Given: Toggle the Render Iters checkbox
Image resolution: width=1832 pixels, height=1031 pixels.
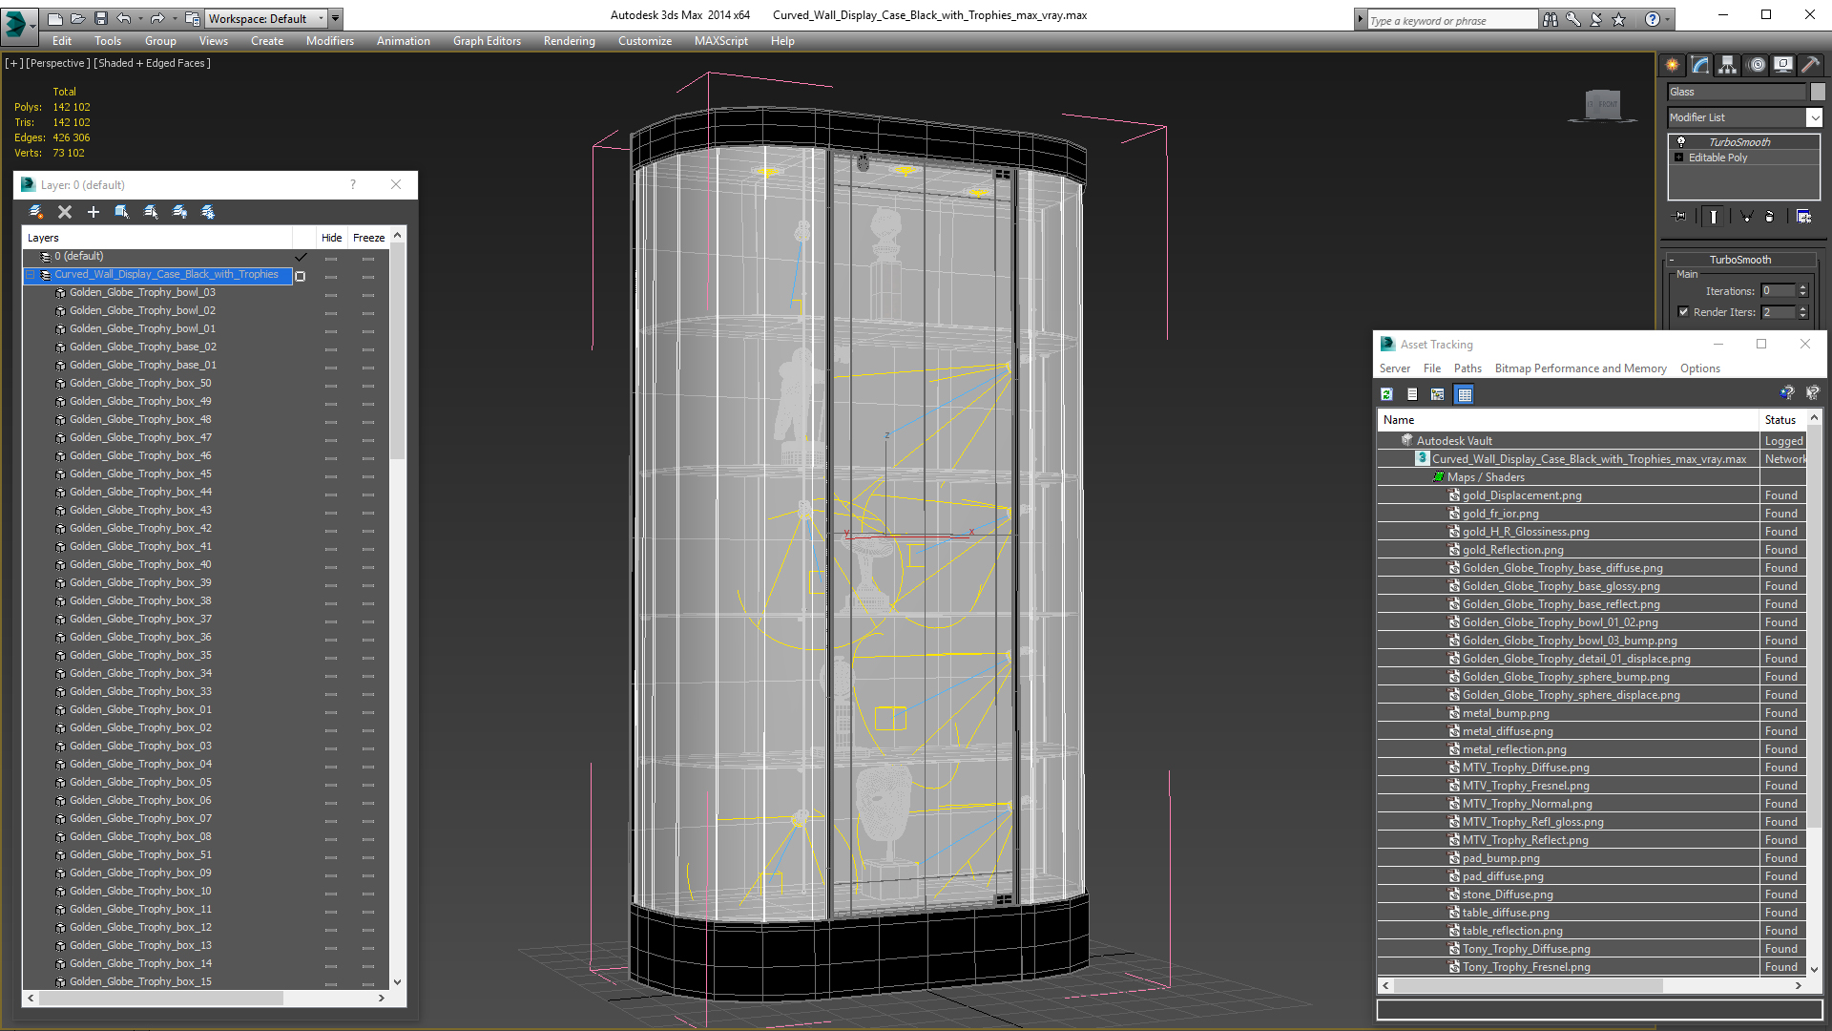Looking at the screenshot, I should click(1683, 312).
